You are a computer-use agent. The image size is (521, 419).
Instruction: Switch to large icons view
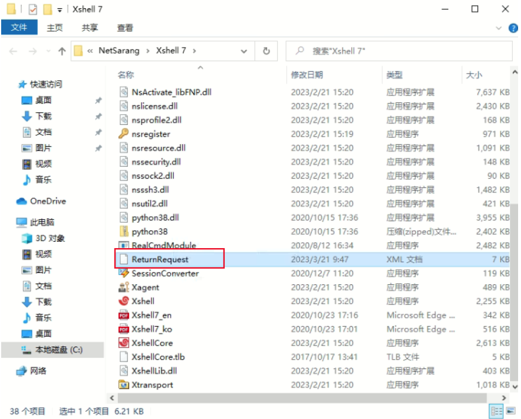point(510,411)
